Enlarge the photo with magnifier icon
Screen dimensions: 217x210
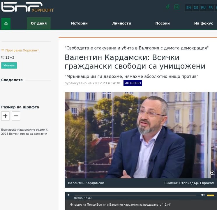tap(212, 173)
